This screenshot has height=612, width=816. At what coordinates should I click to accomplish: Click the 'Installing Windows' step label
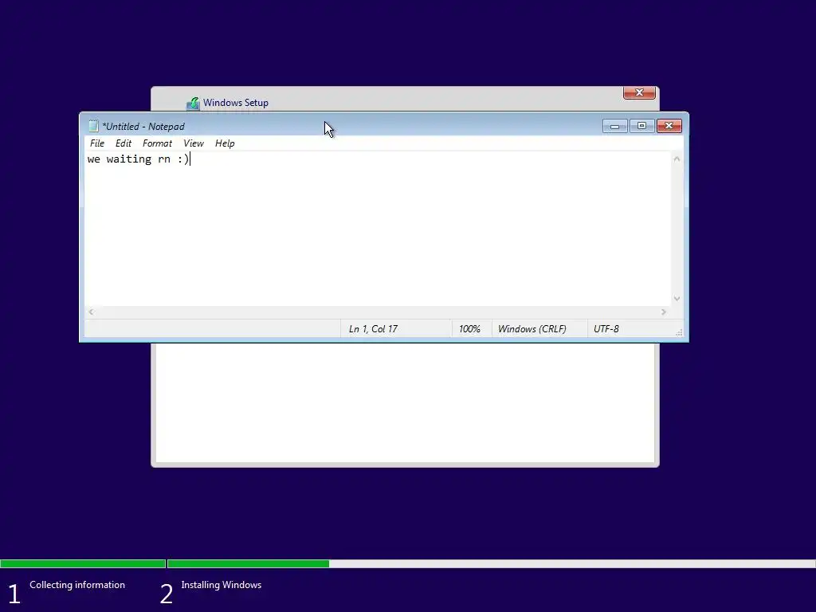(222, 585)
